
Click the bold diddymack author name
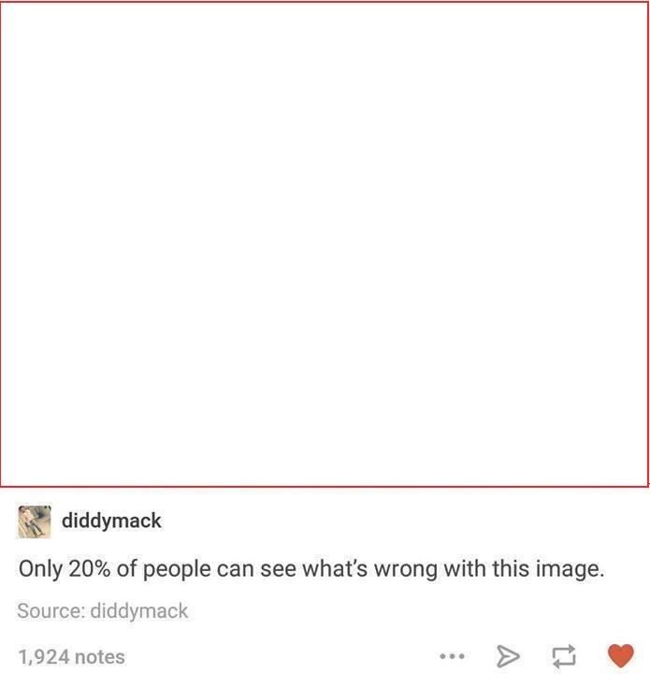coord(111,520)
